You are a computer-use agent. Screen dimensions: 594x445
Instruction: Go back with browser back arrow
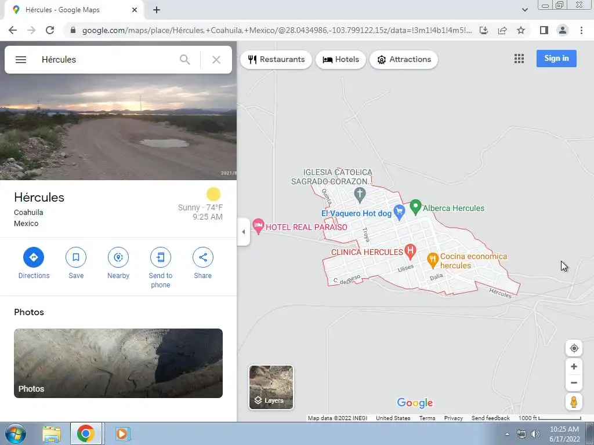pos(13,30)
